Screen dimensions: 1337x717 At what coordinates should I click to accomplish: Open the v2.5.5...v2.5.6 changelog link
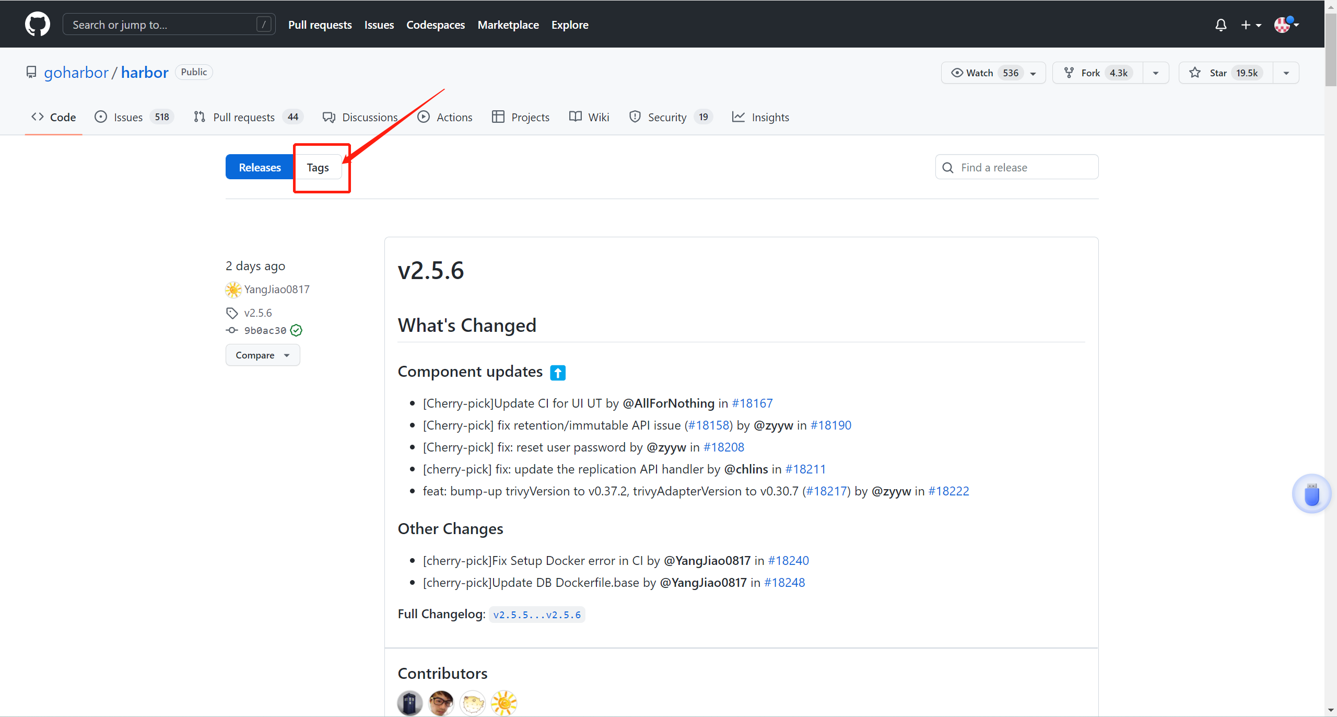(537, 615)
